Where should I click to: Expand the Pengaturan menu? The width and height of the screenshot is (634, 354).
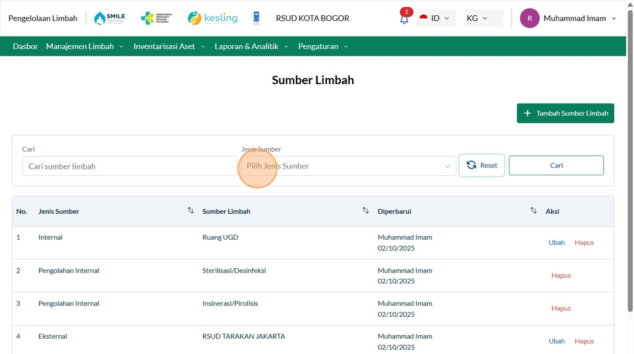[323, 46]
